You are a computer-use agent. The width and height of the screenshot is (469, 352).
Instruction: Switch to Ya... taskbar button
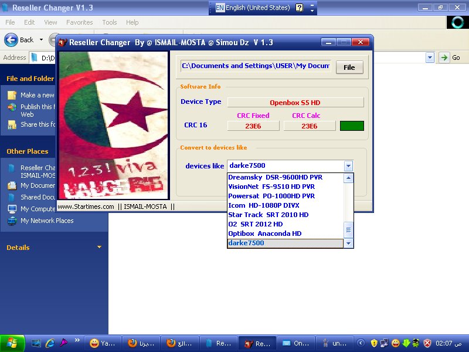pyautogui.click(x=103, y=343)
